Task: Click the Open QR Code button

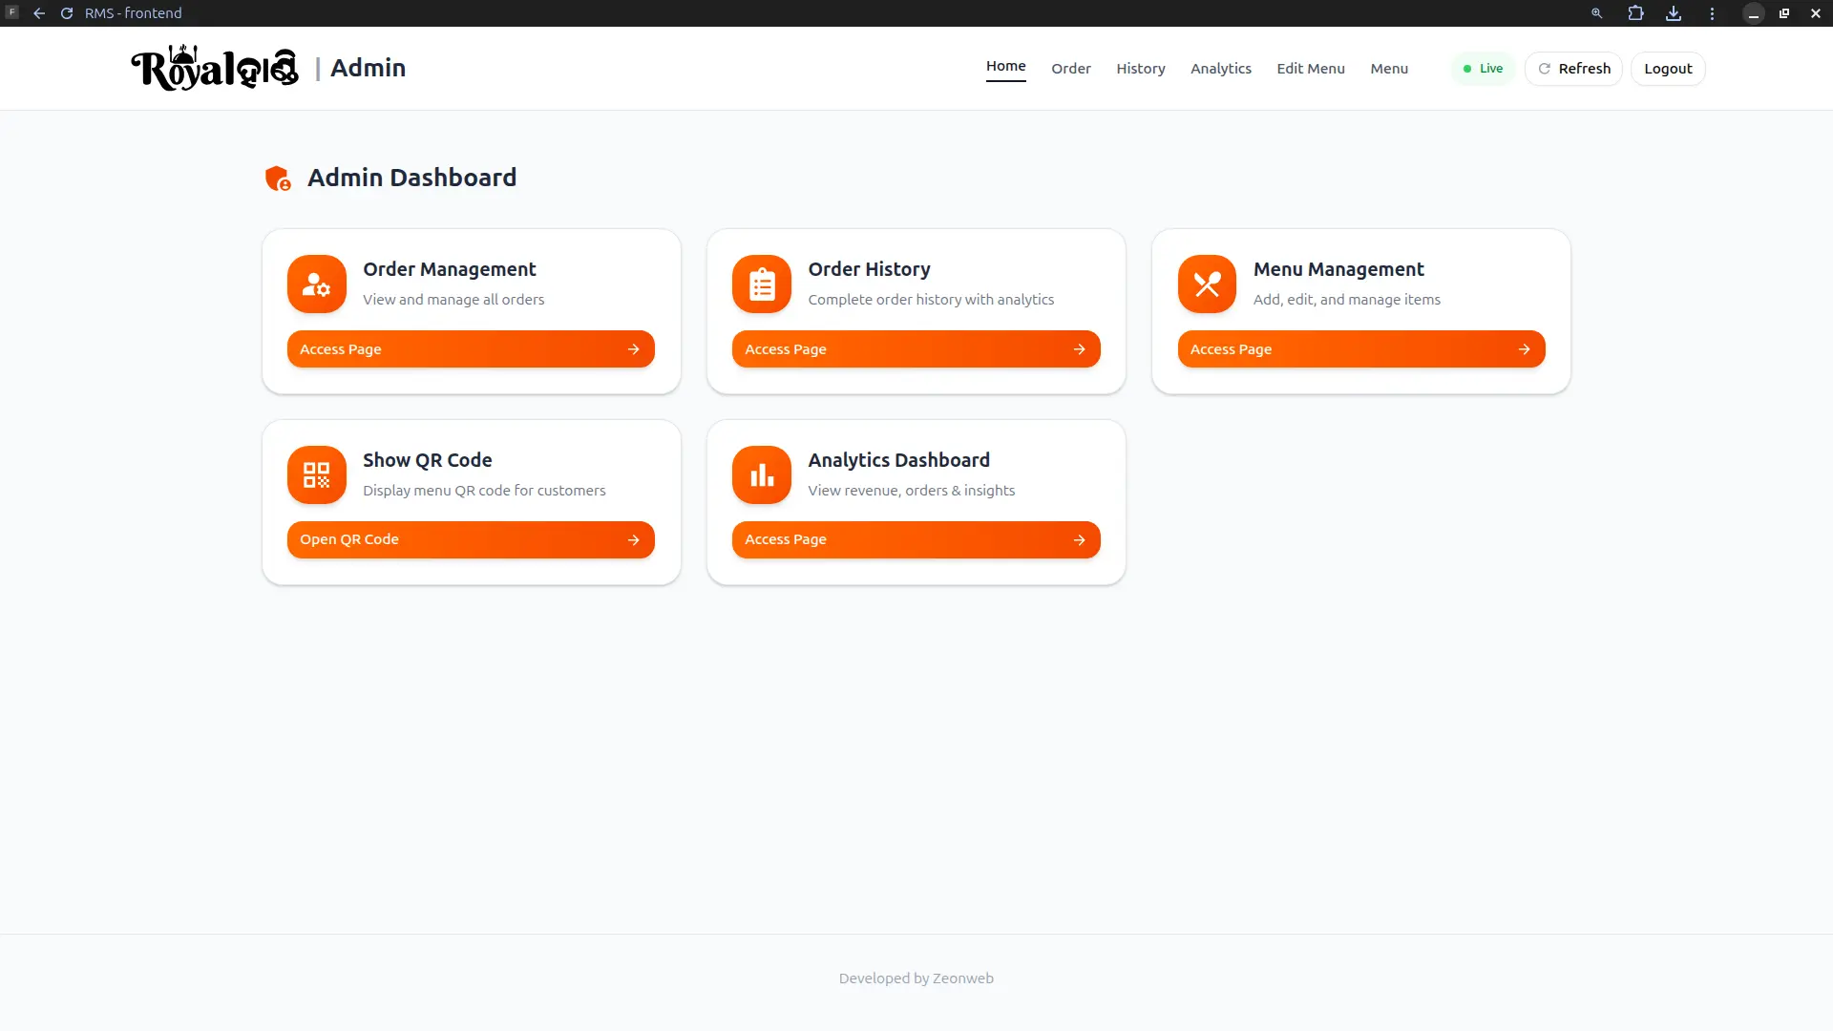Action: tap(471, 540)
